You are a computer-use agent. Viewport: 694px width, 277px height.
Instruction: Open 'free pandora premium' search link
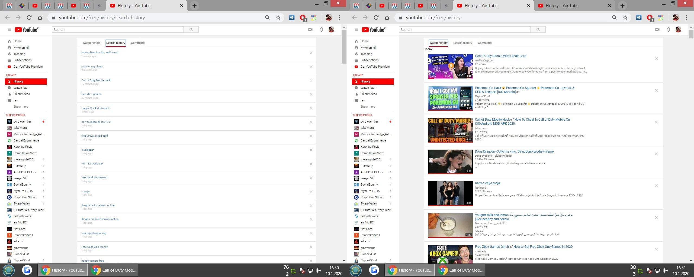point(95,177)
